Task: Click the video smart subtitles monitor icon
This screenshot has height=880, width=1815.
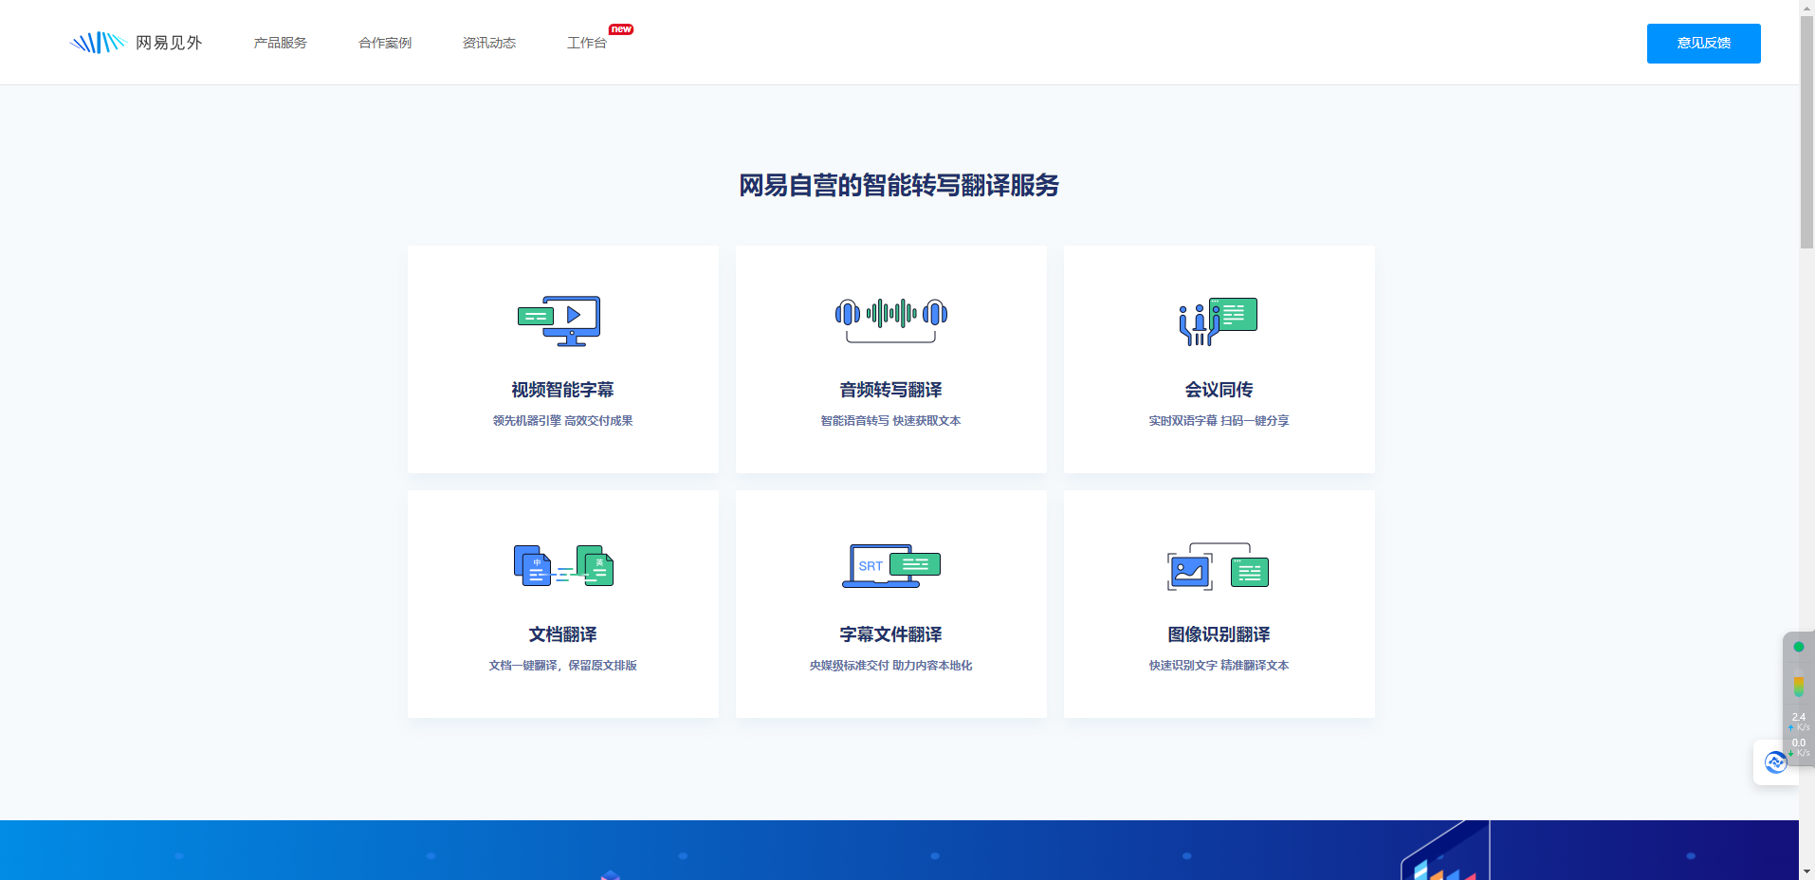Action: pyautogui.click(x=561, y=321)
